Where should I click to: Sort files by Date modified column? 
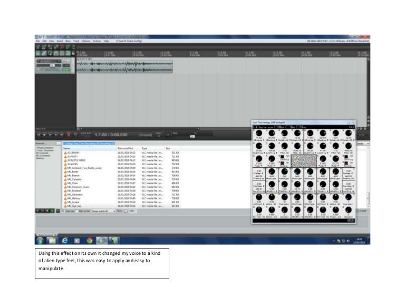[x=125, y=149]
